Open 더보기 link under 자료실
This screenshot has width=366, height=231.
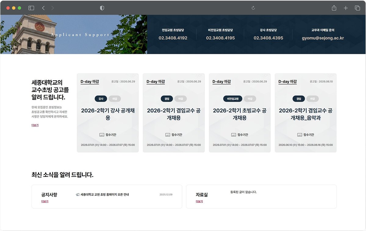tap(199, 201)
